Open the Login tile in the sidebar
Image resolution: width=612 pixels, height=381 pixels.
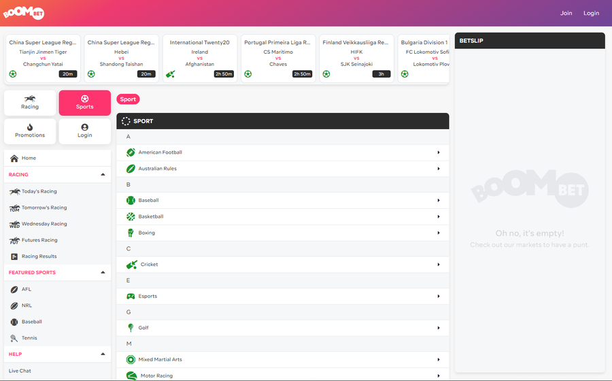pyautogui.click(x=85, y=131)
